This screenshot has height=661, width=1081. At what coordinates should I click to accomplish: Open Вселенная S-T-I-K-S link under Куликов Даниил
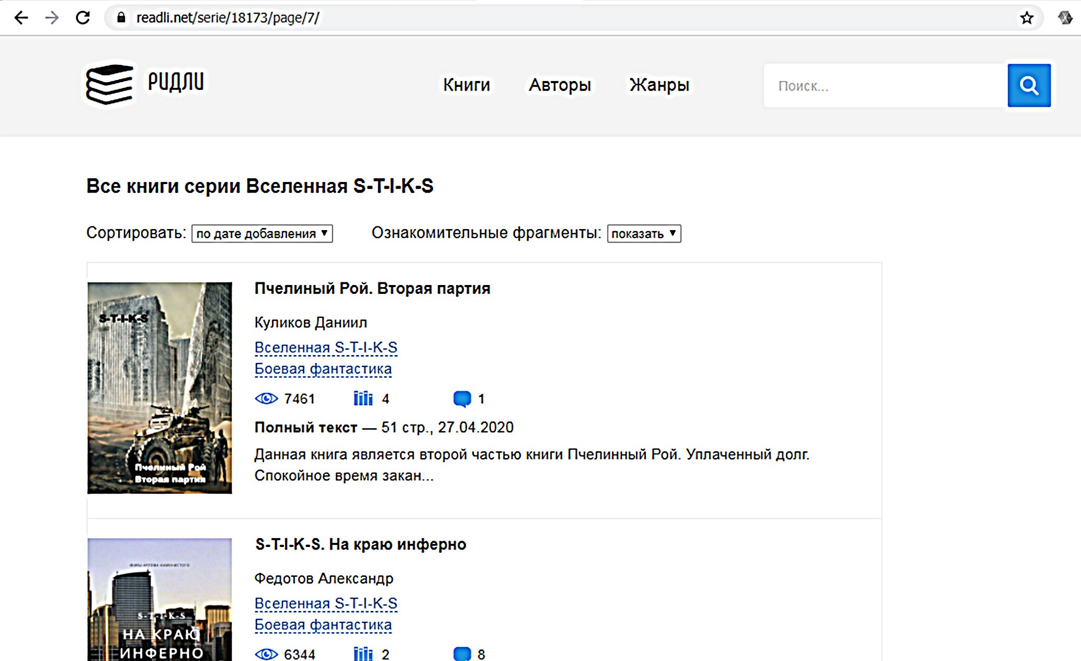326,347
